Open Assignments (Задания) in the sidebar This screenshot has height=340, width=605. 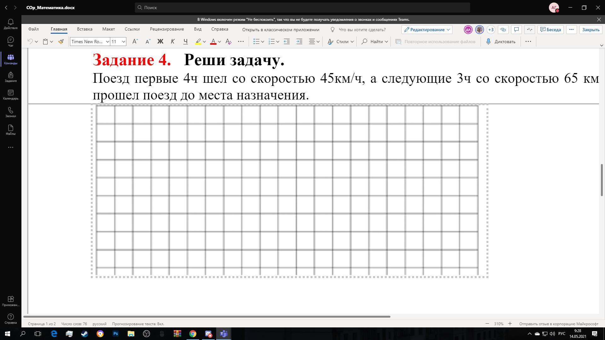(x=10, y=77)
